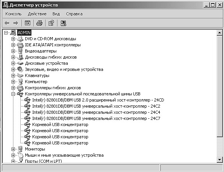The height and width of the screenshot is (172, 224).
Task: Select Мыши и иные указывающие устройства
Action: coord(64,155)
